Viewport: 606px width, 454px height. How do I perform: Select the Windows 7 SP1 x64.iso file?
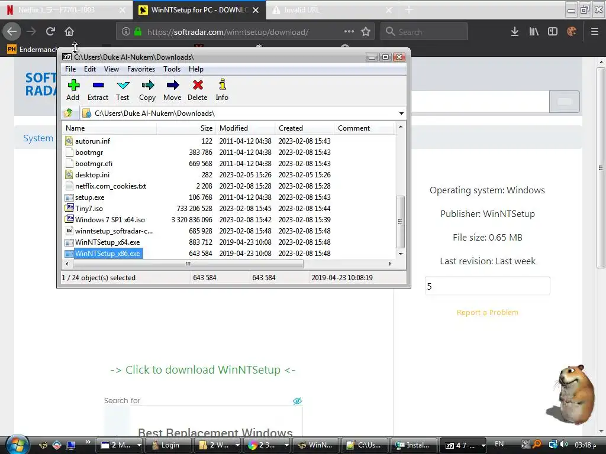coord(109,220)
